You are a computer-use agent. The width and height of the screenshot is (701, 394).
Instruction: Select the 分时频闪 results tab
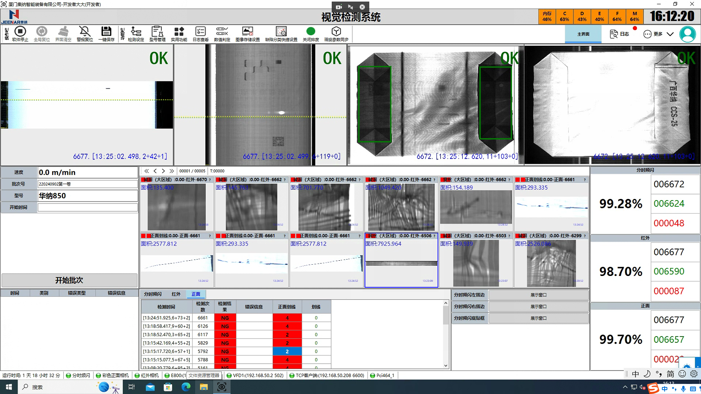click(x=153, y=294)
